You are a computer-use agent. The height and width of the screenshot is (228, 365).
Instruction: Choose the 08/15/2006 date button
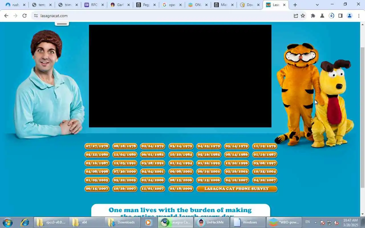click(181, 180)
